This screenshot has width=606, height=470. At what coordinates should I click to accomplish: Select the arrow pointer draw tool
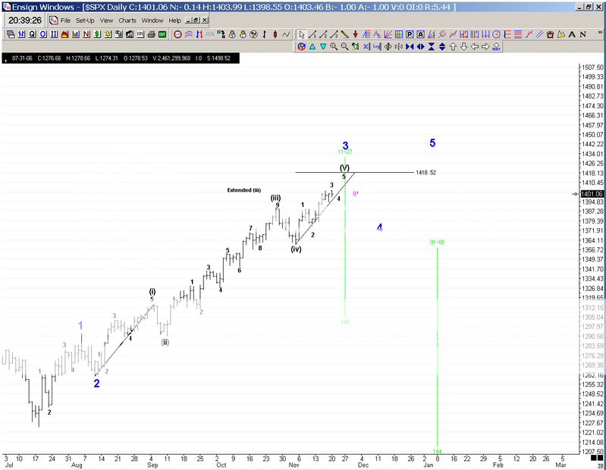301,34
